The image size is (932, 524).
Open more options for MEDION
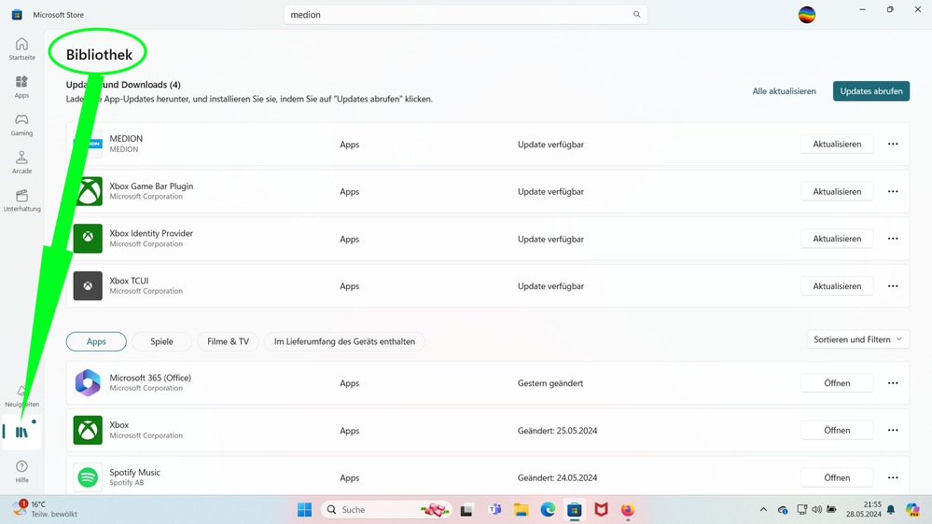click(x=893, y=144)
